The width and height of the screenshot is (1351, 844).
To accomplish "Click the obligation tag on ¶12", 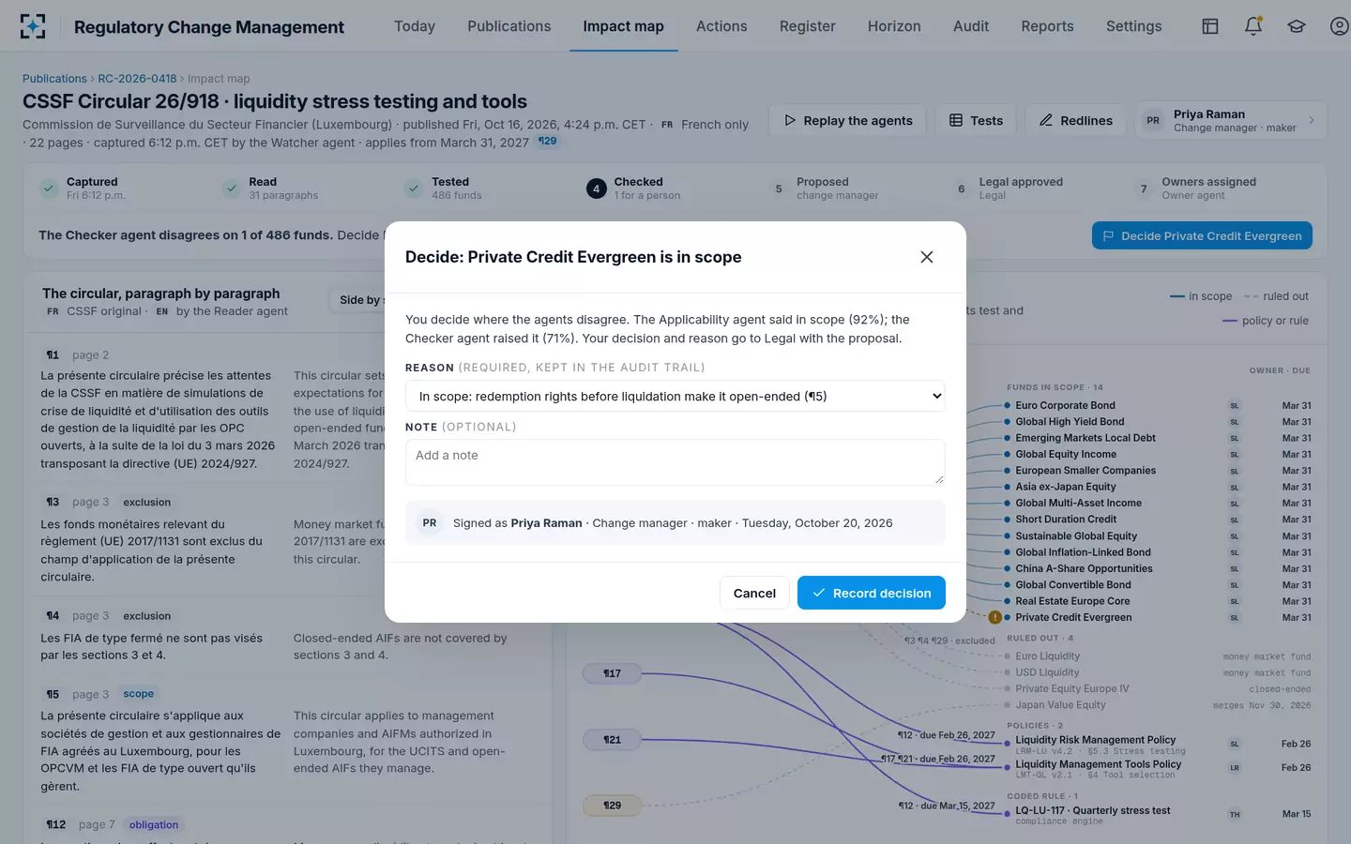I will click(x=154, y=825).
